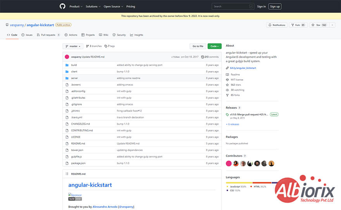Expand the Product menu in header
The image size is (341, 210).
point(76,7)
